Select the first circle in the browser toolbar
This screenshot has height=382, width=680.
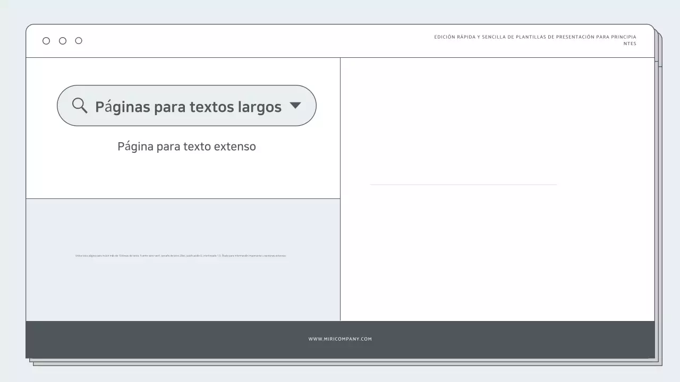(46, 40)
